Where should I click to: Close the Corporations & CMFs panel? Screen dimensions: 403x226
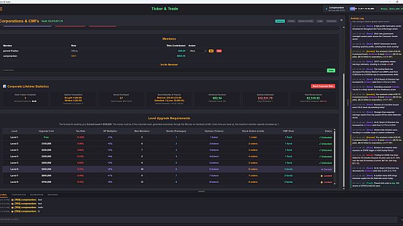tap(341, 20)
